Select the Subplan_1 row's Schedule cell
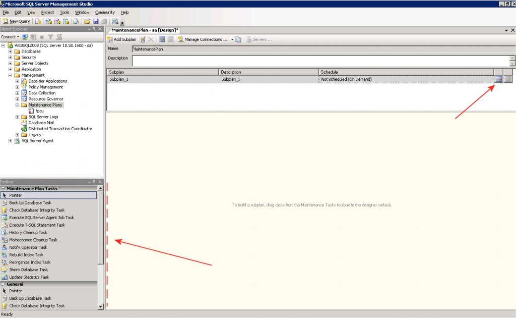Screen dimensions: 516x318 tap(406, 79)
